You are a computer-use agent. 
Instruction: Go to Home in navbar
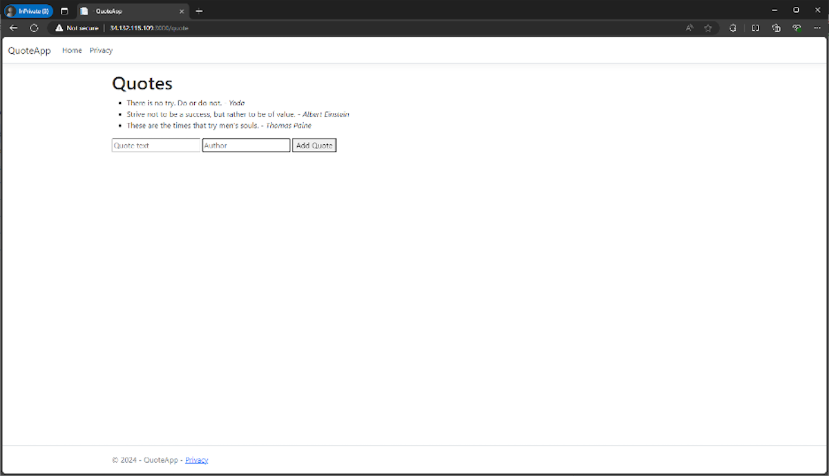click(x=72, y=50)
